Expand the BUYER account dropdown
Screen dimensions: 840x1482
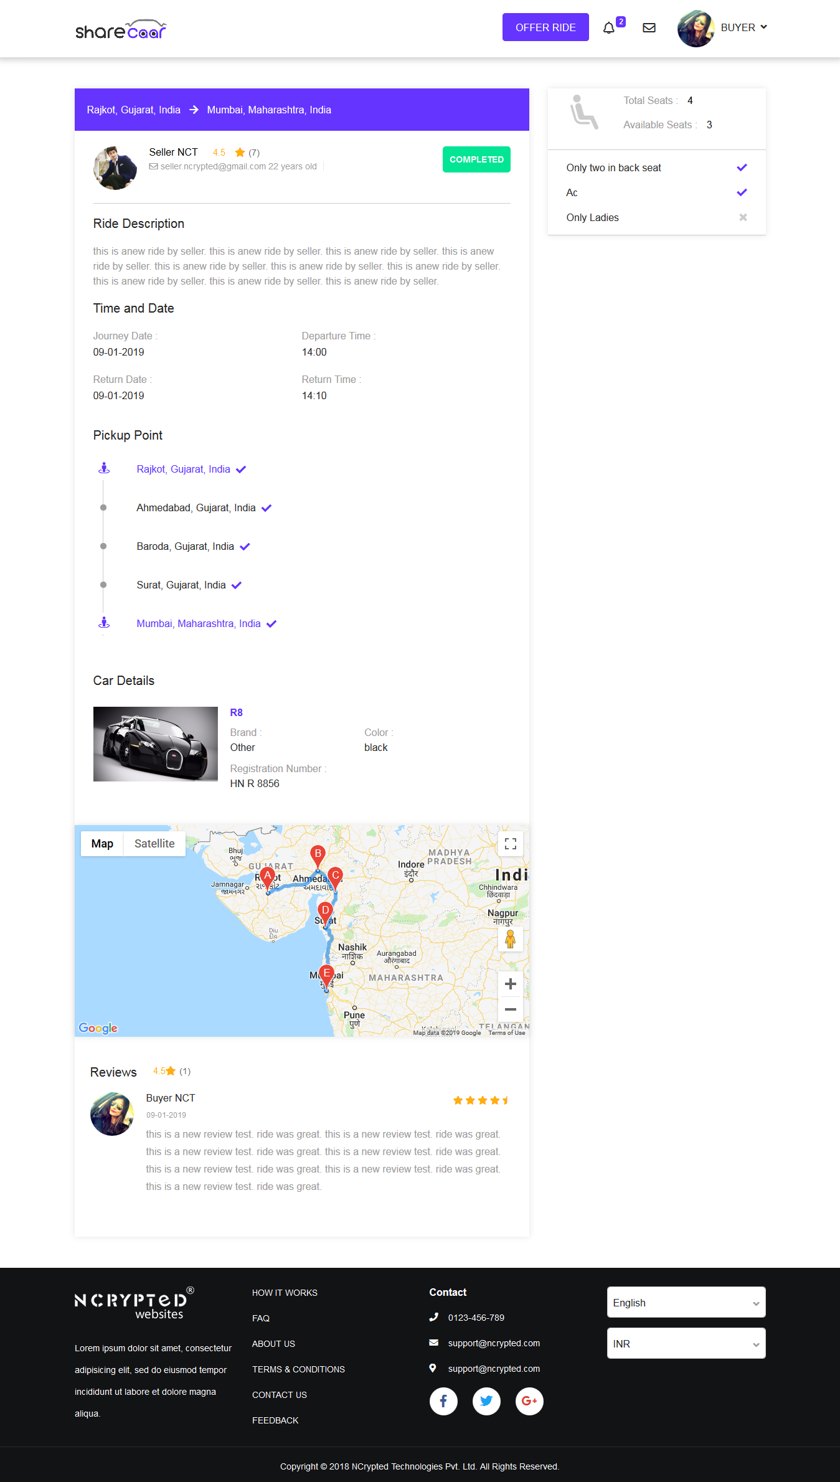[x=744, y=27]
